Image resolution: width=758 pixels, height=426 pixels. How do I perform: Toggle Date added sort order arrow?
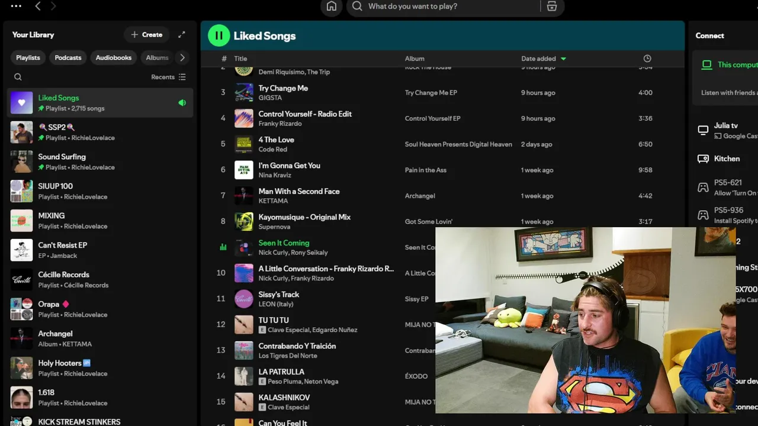563,59
